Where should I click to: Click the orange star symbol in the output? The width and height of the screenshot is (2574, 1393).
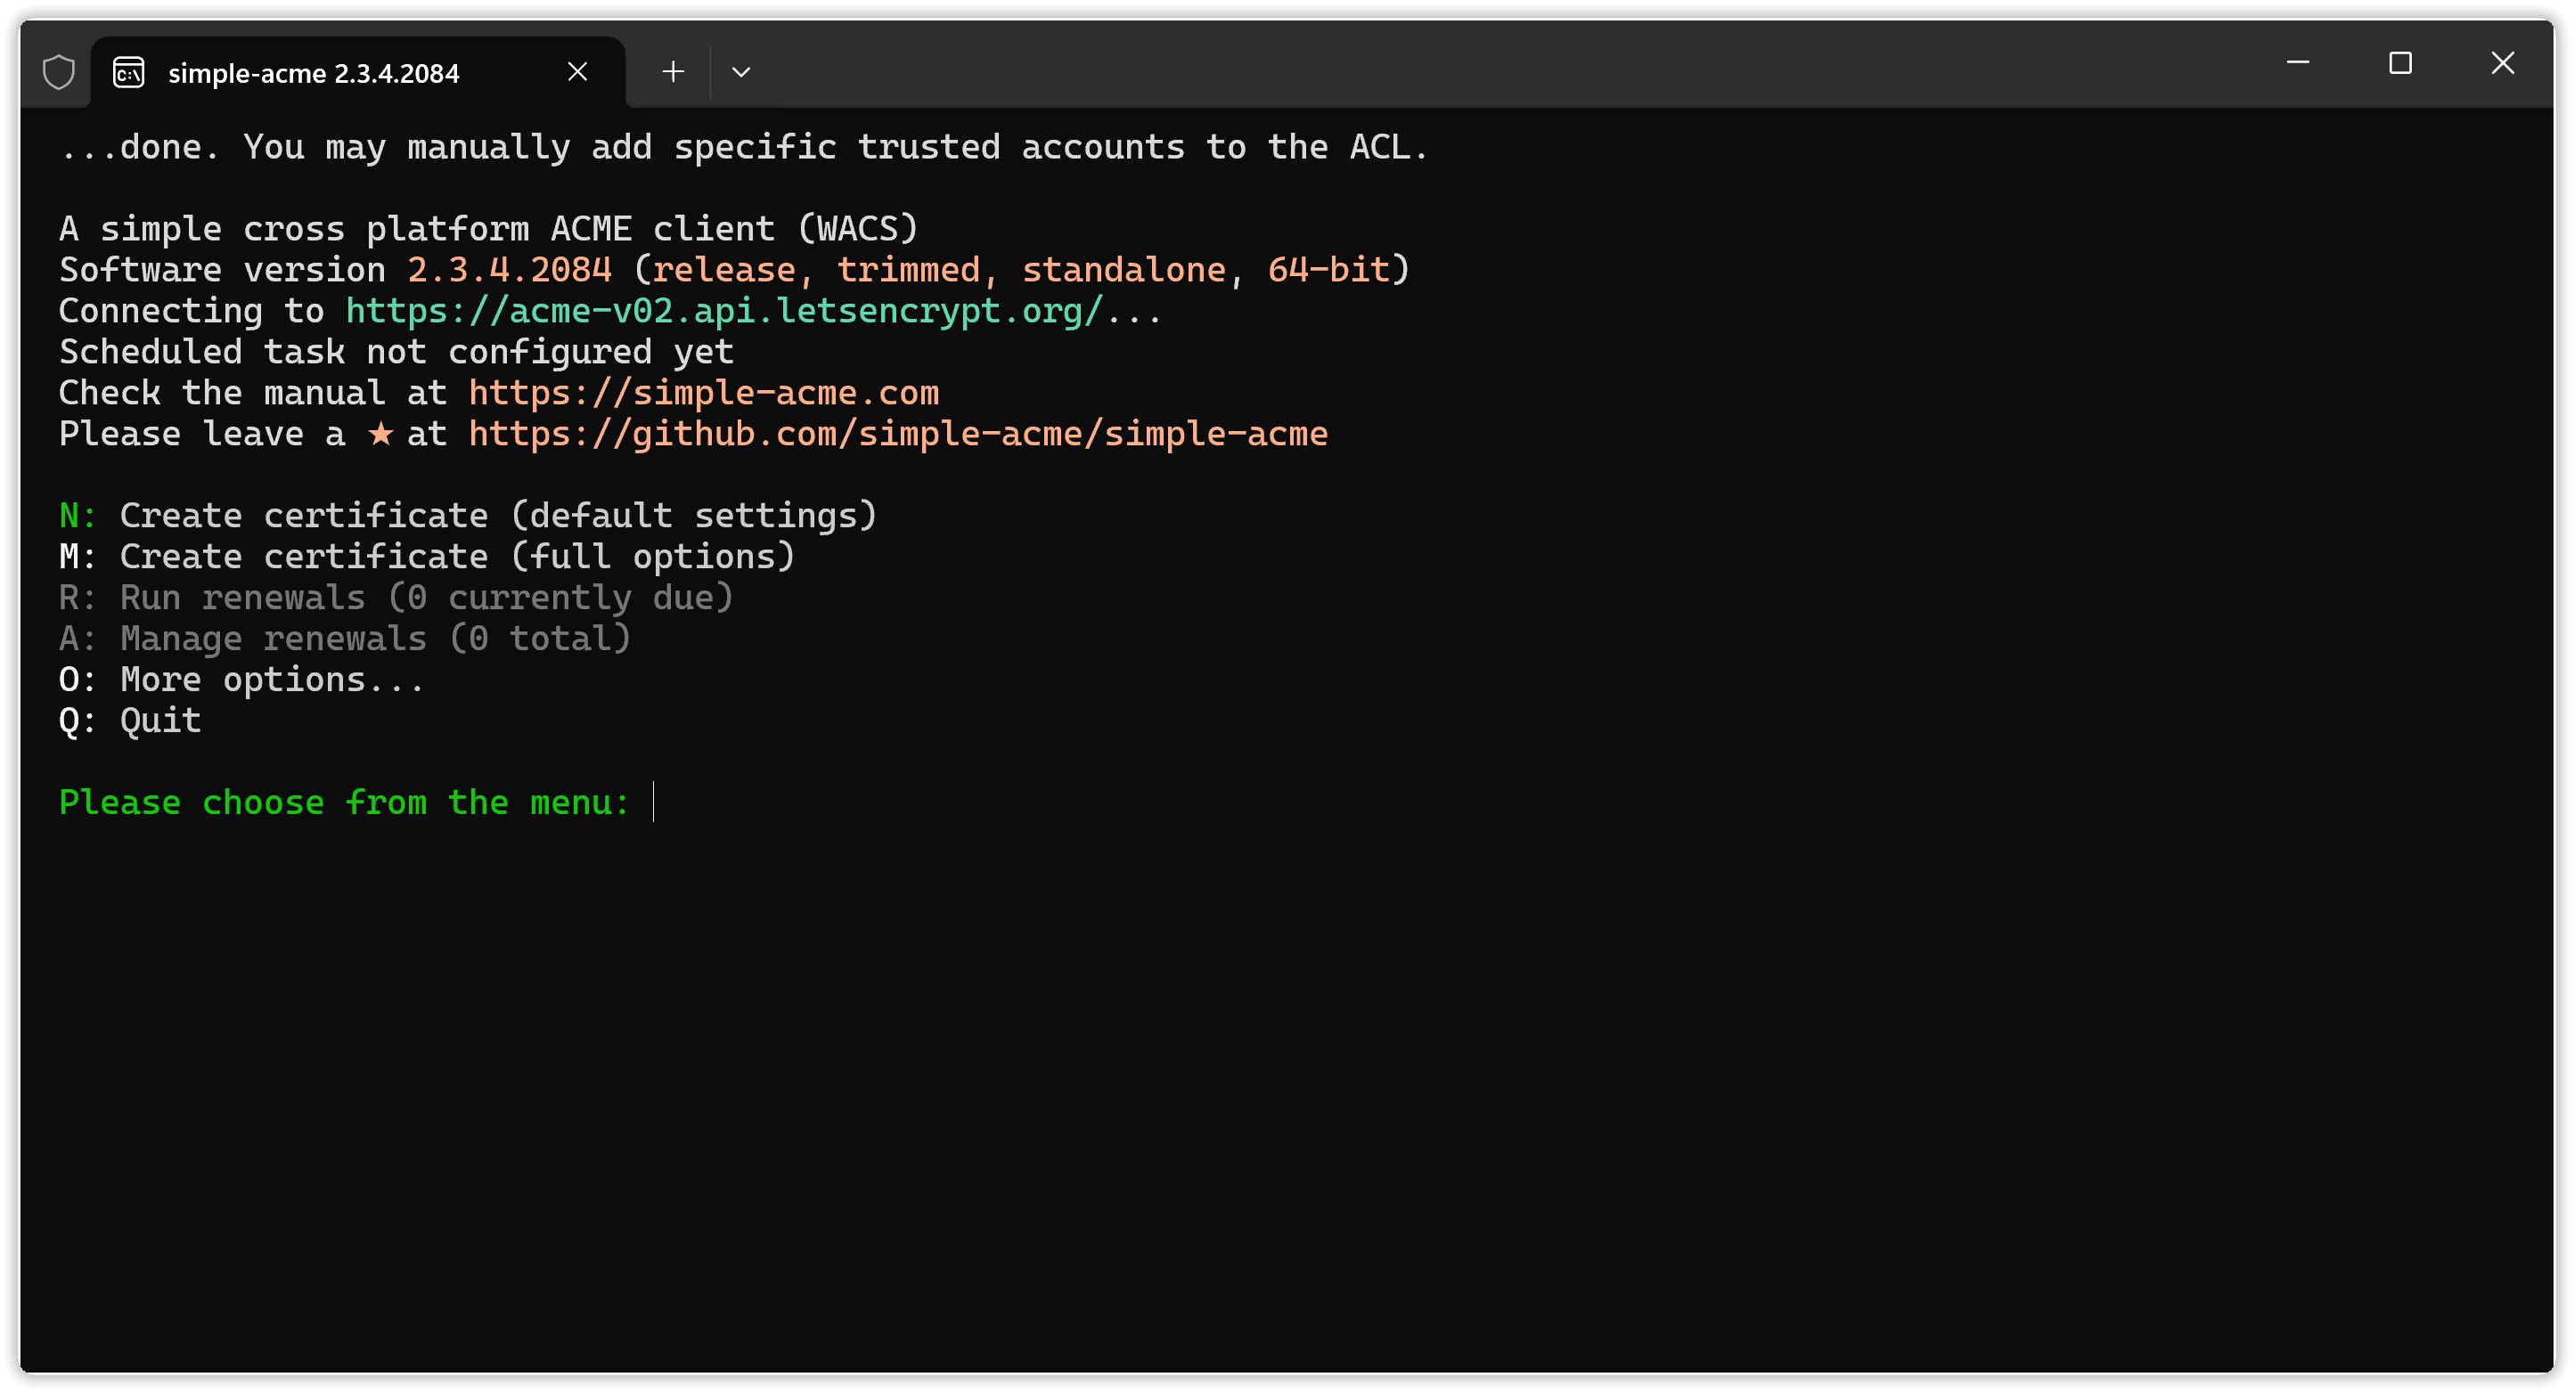pos(380,435)
